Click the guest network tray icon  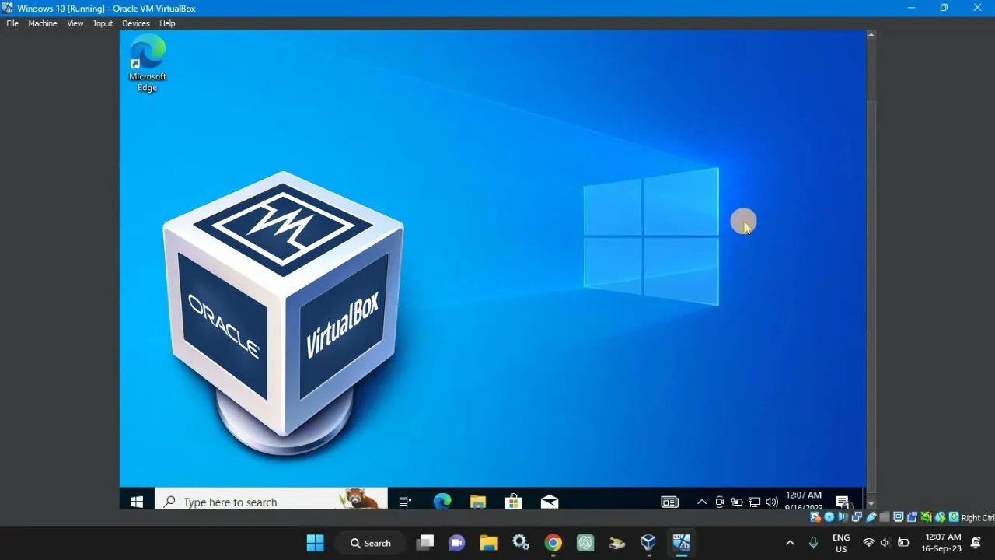click(754, 502)
